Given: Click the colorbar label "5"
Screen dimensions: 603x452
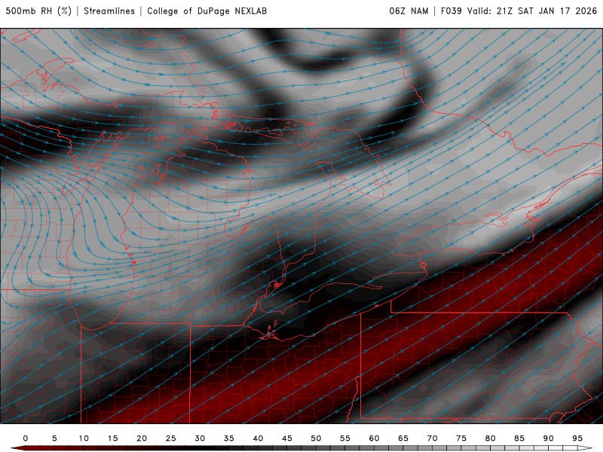Looking at the screenshot, I should pyautogui.click(x=54, y=438).
